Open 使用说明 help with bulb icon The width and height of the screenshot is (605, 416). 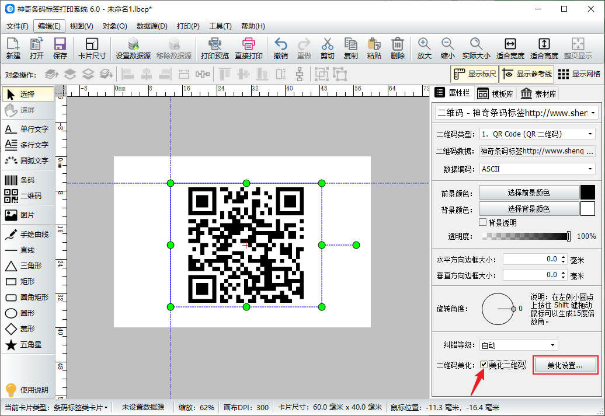click(27, 390)
